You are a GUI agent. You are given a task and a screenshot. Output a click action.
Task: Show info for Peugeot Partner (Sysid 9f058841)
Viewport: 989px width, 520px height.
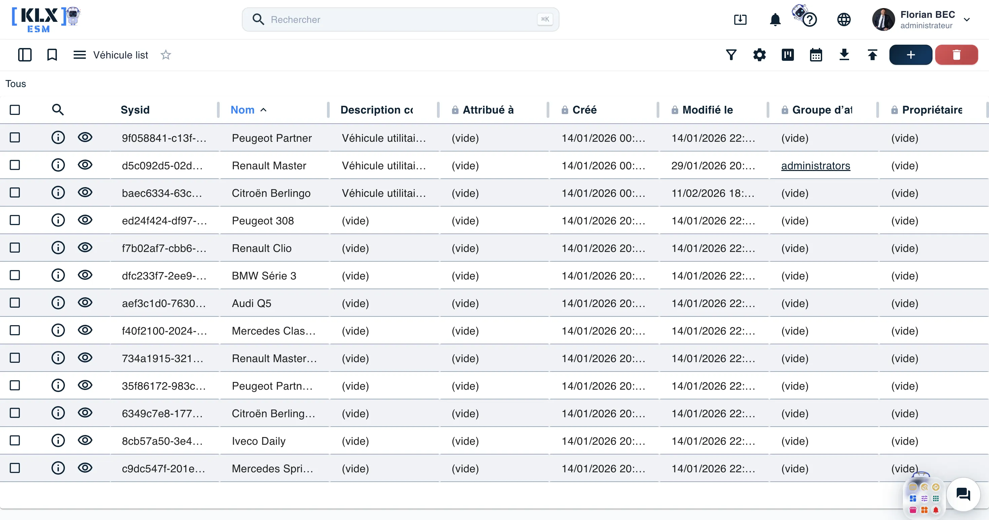click(x=58, y=137)
